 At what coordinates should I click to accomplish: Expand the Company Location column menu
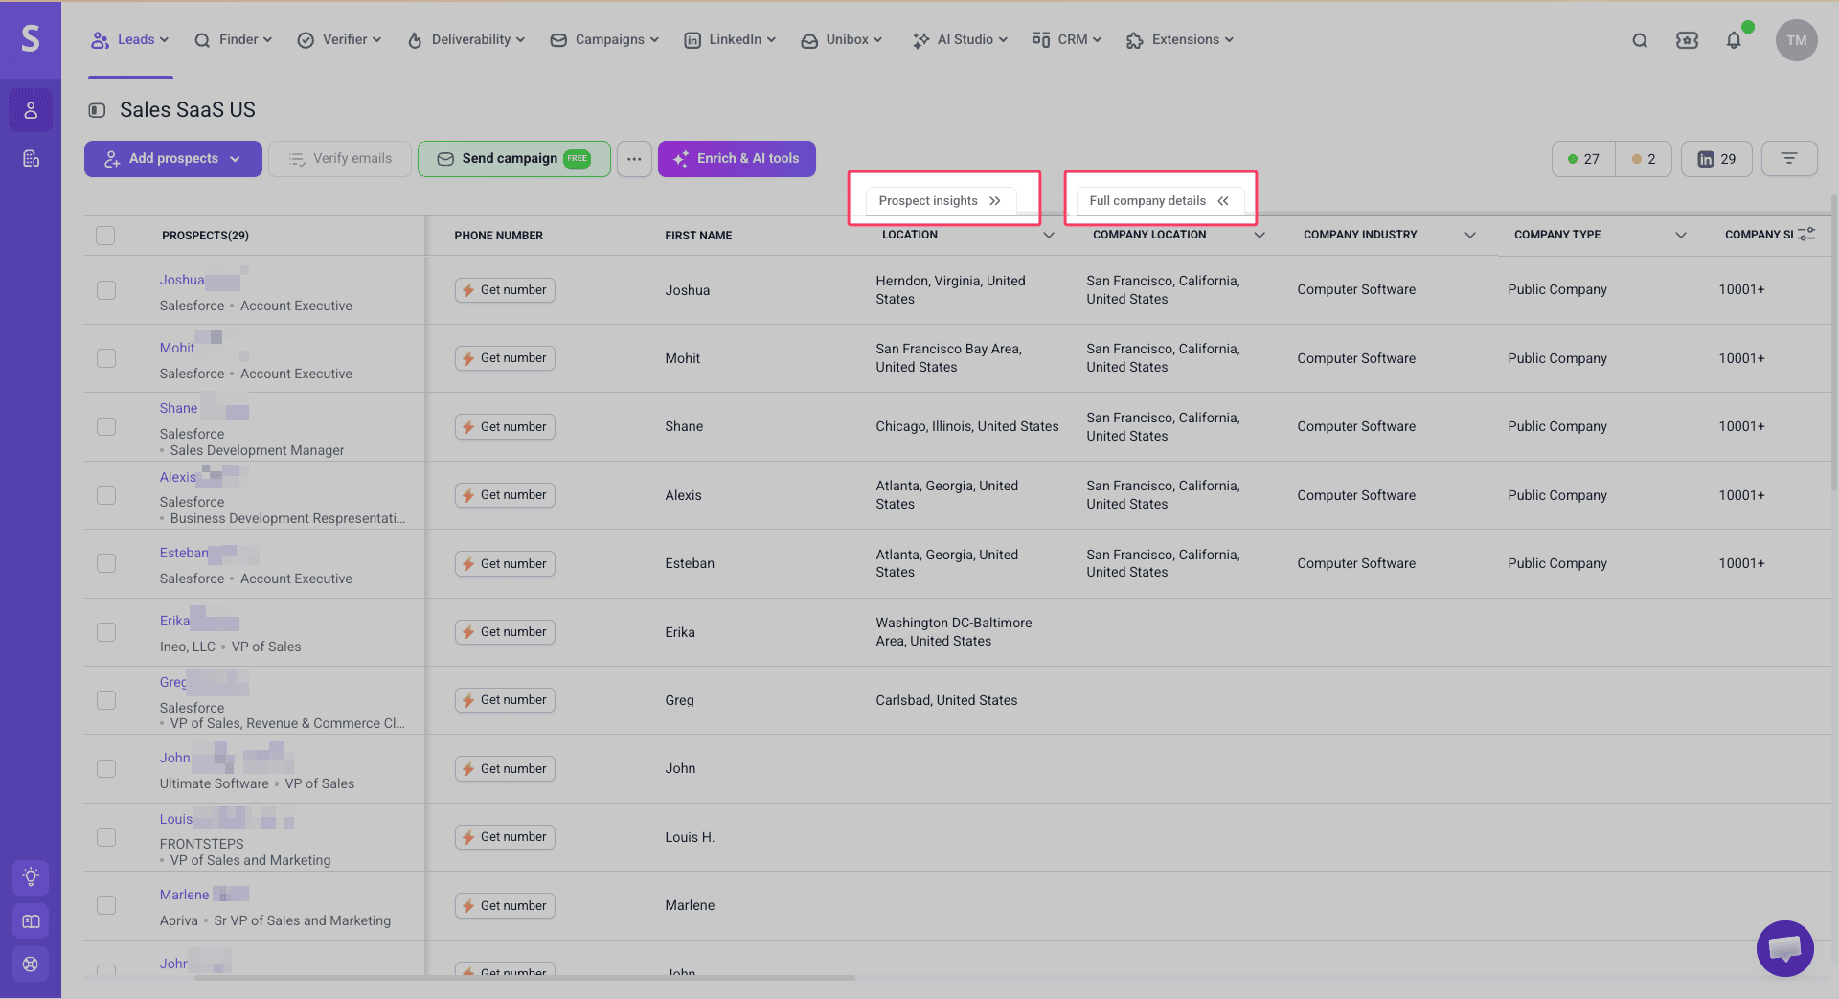pyautogui.click(x=1260, y=236)
